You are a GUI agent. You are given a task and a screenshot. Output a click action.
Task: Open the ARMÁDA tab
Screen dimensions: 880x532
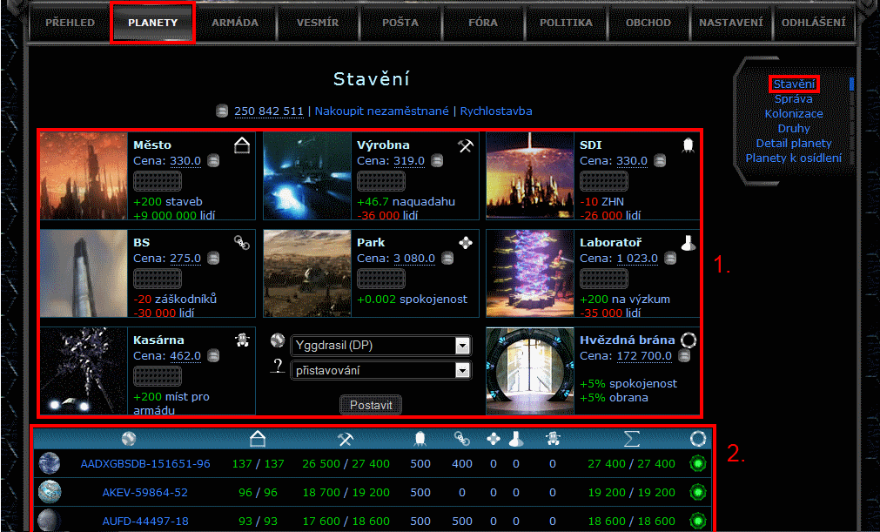[x=235, y=23]
